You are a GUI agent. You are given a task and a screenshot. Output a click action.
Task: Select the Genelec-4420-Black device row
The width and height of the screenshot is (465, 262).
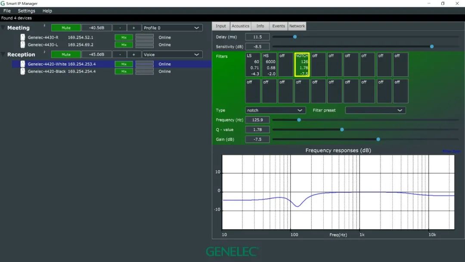112,71
